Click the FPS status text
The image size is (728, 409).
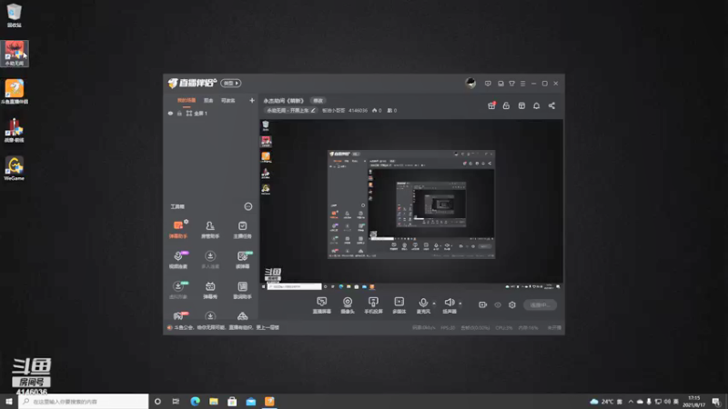pyautogui.click(x=448, y=327)
